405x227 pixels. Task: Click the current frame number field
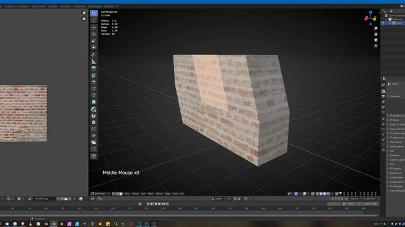(x=333, y=204)
